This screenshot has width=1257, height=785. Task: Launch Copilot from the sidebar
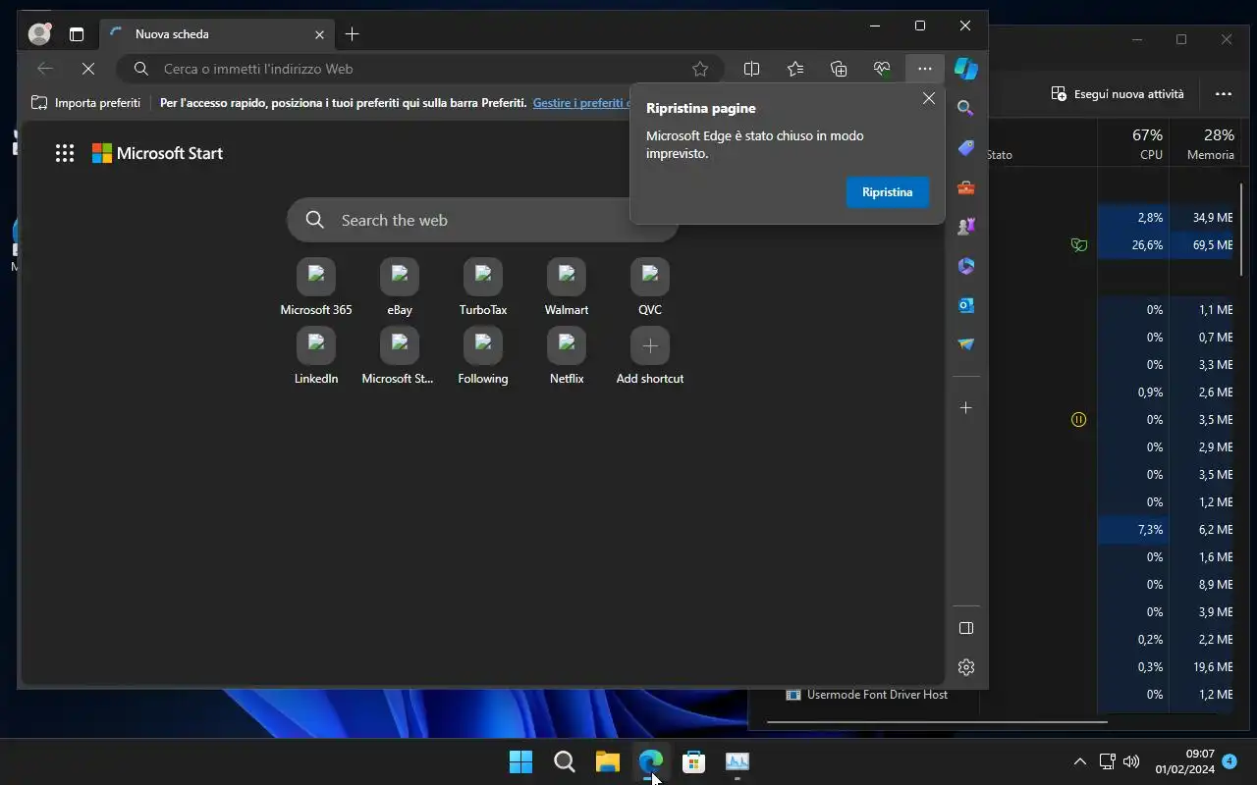[x=966, y=69]
